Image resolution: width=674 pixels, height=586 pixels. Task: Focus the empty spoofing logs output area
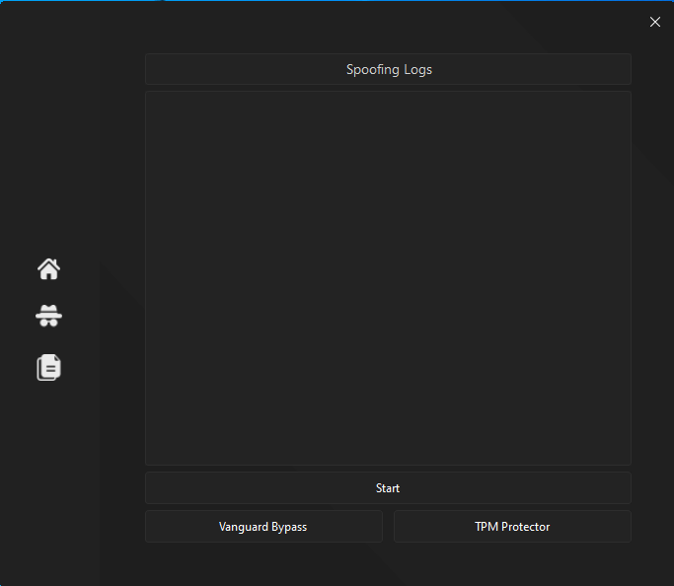click(388, 278)
